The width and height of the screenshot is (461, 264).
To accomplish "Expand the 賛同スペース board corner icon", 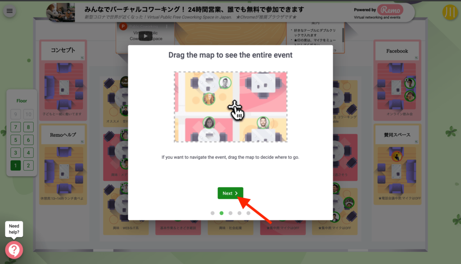I will (416, 142).
